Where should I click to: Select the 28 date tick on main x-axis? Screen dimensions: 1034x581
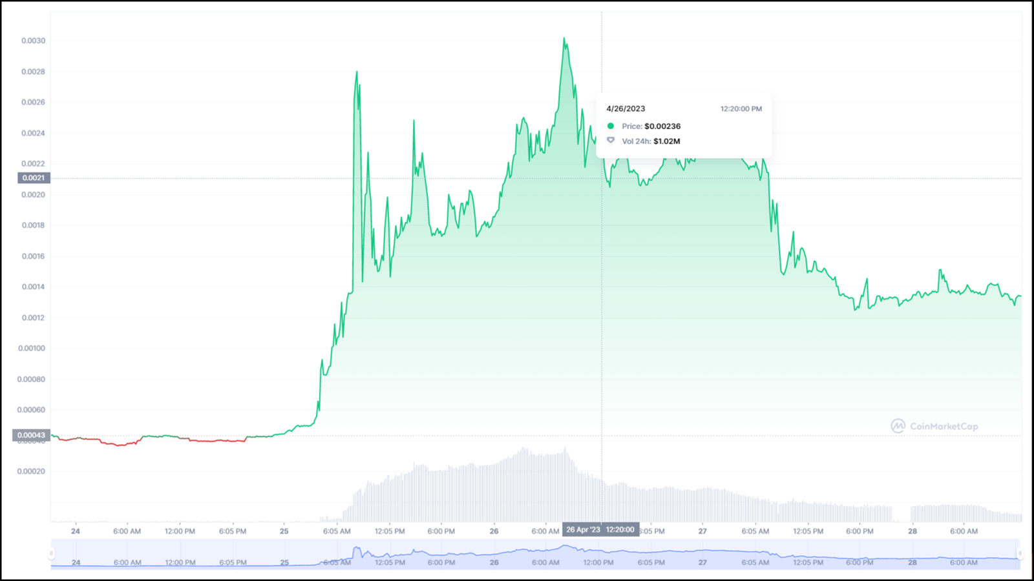pos(913,531)
